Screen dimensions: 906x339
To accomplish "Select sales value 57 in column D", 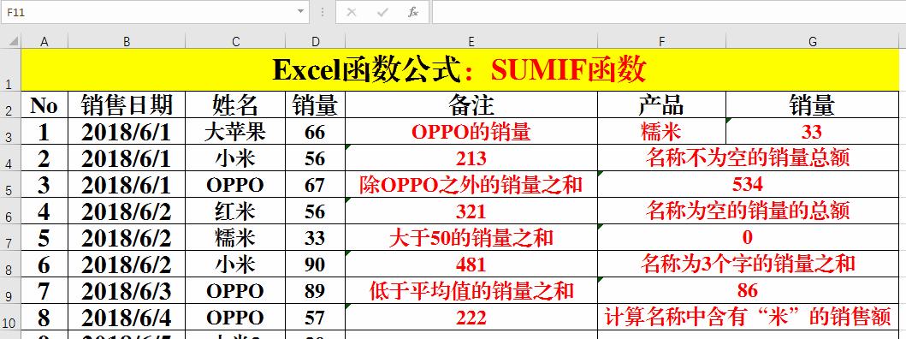I will tap(315, 317).
